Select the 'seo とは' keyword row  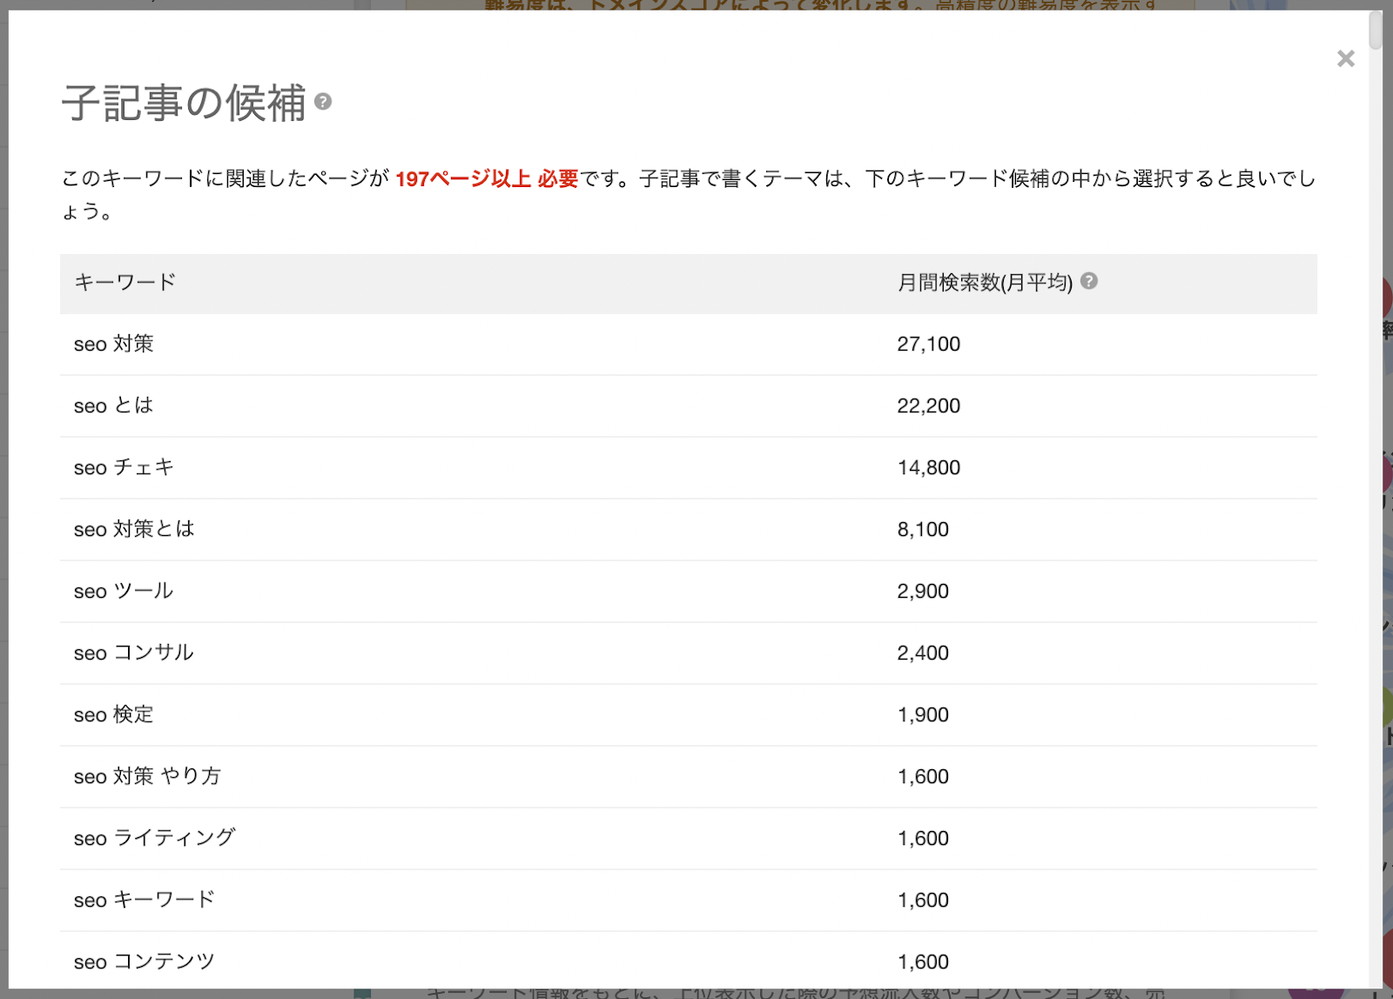point(689,406)
